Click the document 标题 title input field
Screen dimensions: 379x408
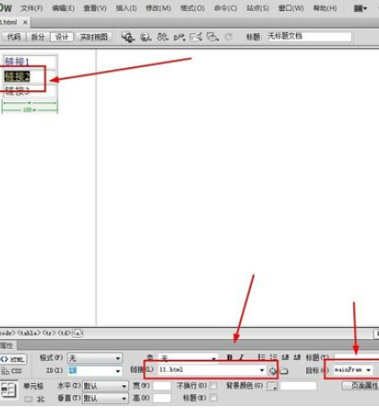pyautogui.click(x=309, y=37)
